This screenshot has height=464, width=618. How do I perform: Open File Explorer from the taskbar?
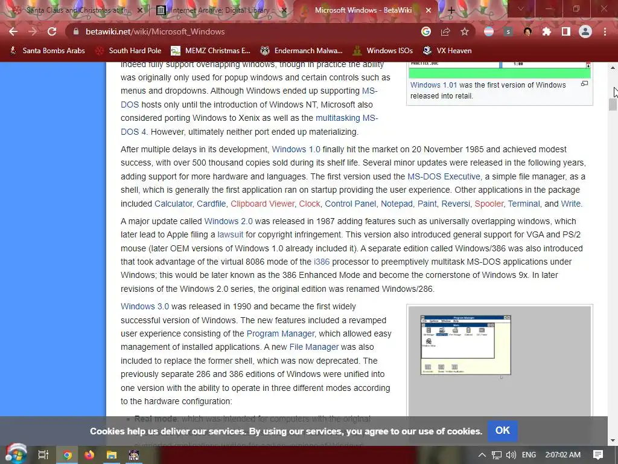coord(112,455)
